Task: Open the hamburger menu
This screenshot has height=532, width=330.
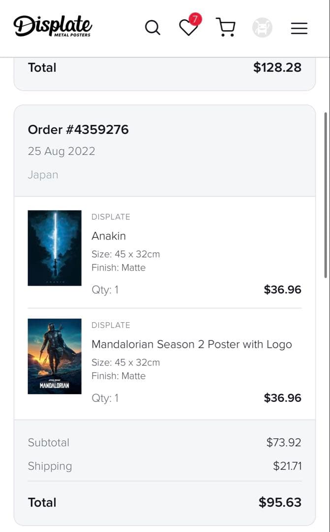Action: point(299,28)
